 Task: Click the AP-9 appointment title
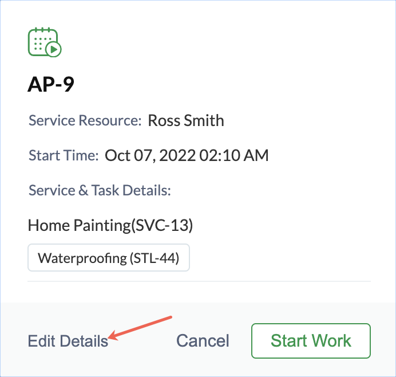click(x=51, y=85)
